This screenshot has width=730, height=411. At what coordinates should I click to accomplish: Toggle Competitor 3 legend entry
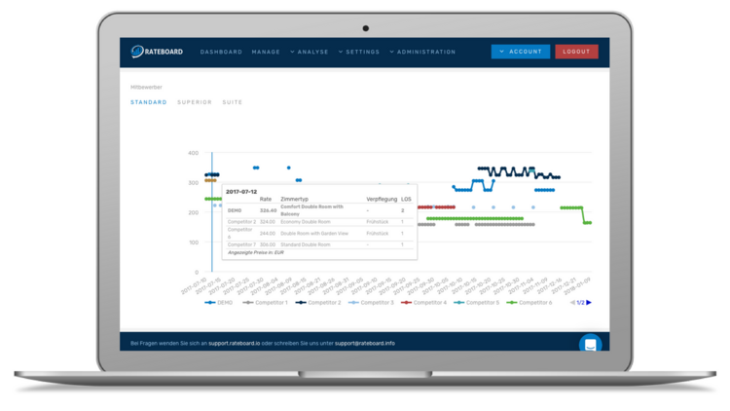371,303
